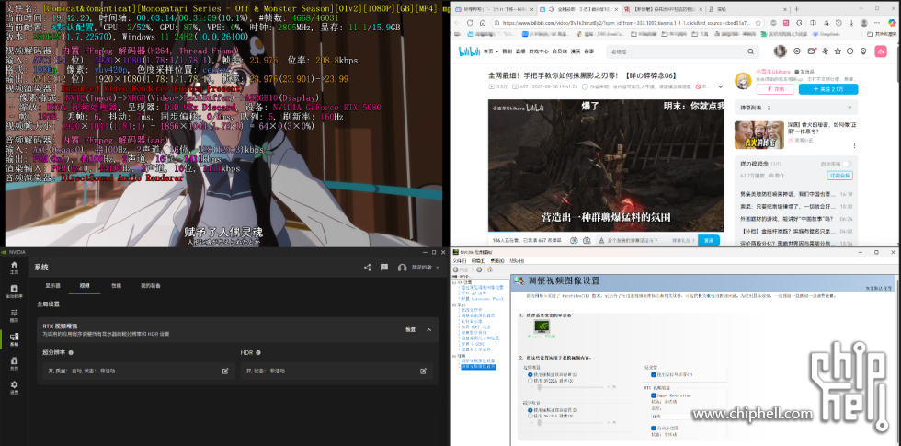Click pink upload button on bilibili

coord(880,51)
